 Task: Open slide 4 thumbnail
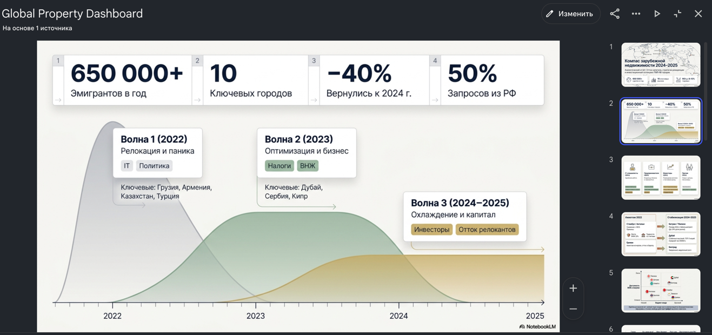[661, 234]
